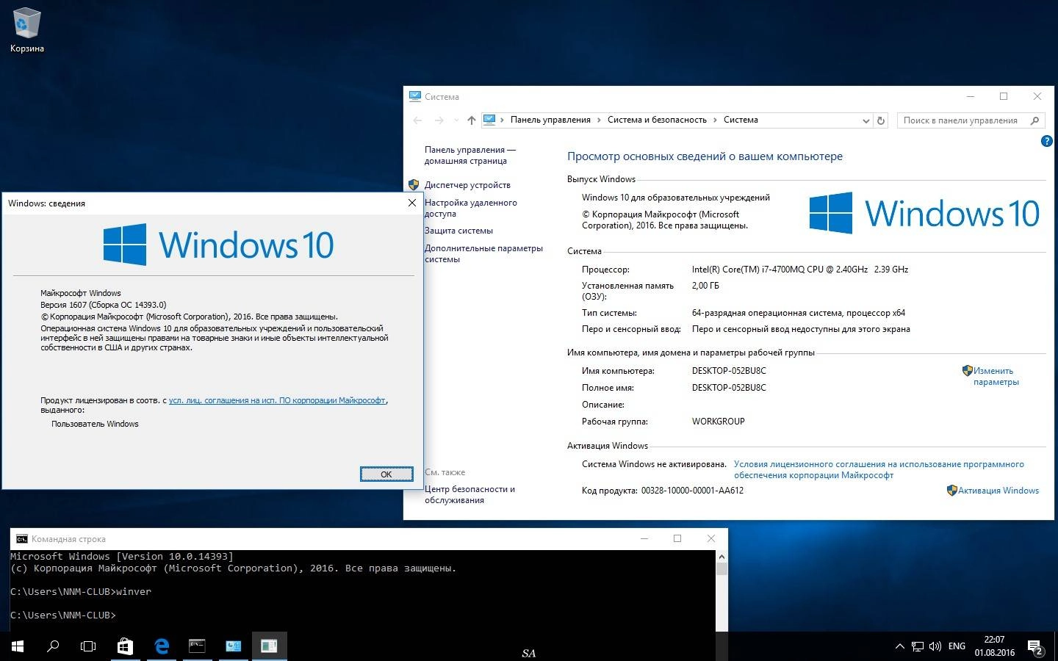Show hidden tray icons chevron
Viewport: 1058px width, 661px height.
pos(899,646)
